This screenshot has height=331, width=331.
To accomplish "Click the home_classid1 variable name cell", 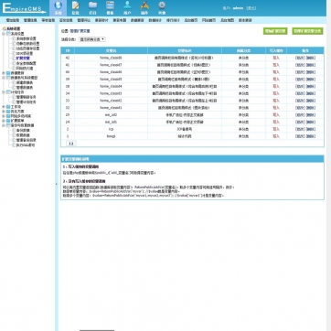I will 111,108.
